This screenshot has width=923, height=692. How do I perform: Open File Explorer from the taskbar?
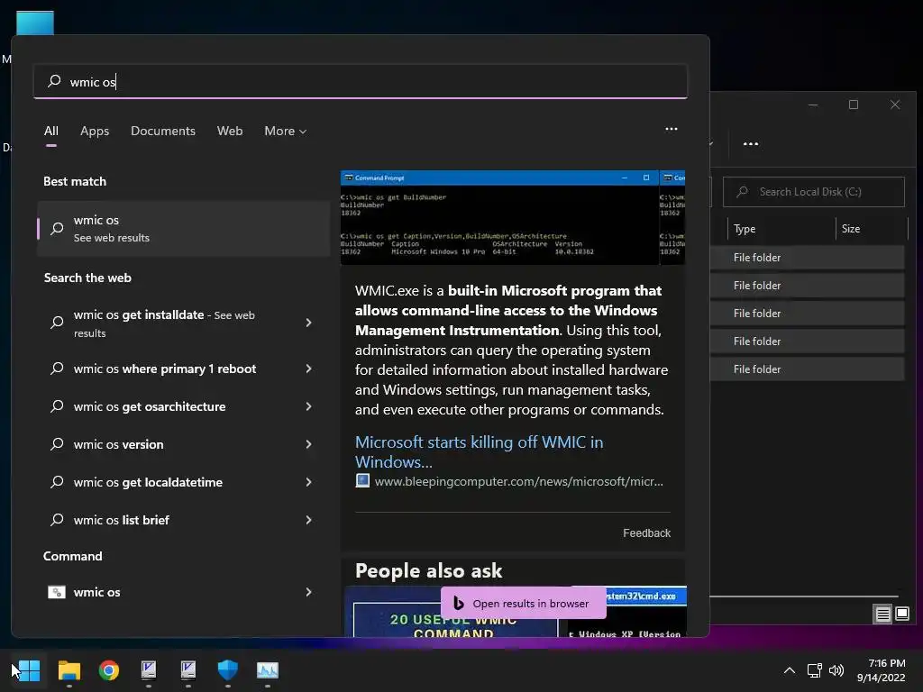pyautogui.click(x=69, y=669)
